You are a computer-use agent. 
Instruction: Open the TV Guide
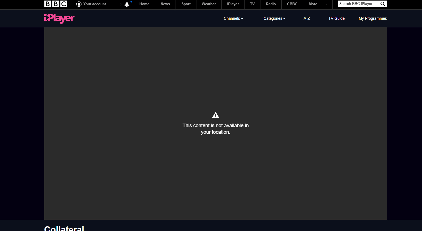(x=337, y=18)
